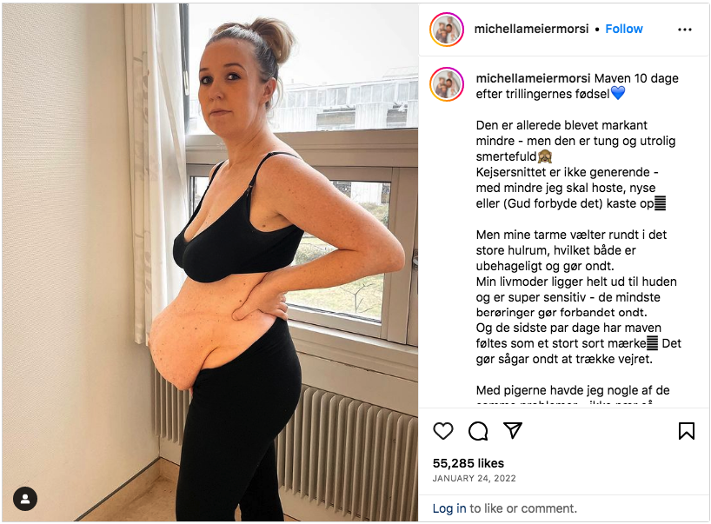View the 55,285 likes list
Screen dimensions: 711x524
[468, 463]
